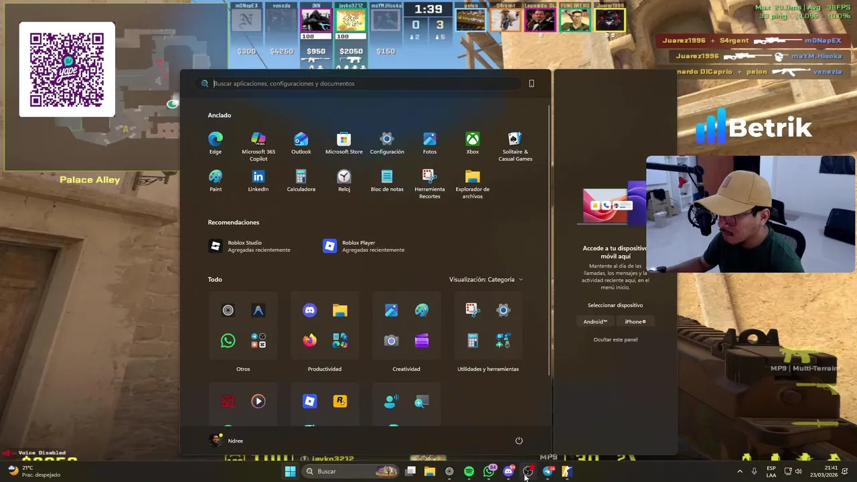Open the Dota 2 icon in bottom group
Screen dimensions: 857x482
228,401
